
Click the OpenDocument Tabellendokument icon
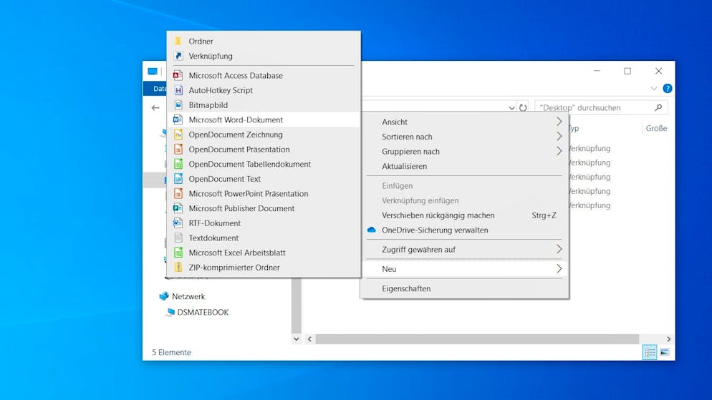[178, 164]
